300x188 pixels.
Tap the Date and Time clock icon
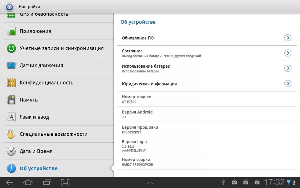[11, 151]
